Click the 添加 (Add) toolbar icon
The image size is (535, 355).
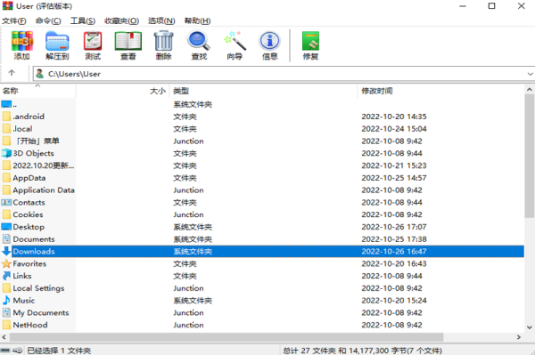[x=21, y=45]
